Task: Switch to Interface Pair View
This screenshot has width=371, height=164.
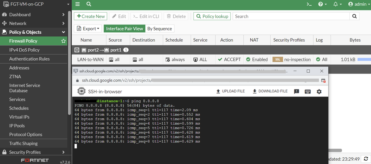Action: [124, 29]
